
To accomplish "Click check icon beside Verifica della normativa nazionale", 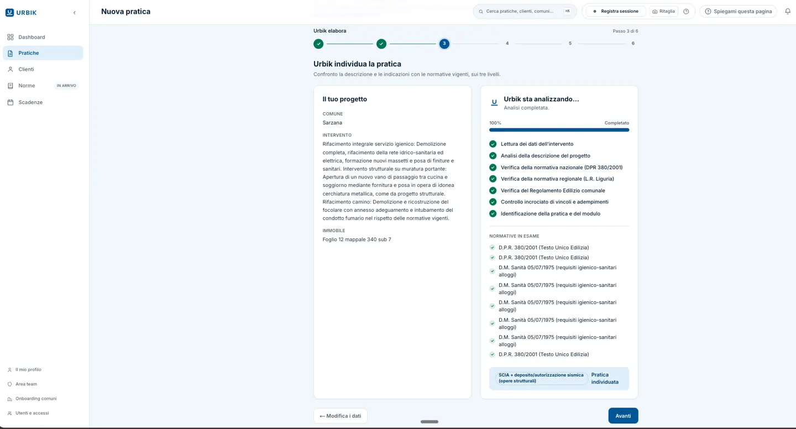I will tap(493, 168).
